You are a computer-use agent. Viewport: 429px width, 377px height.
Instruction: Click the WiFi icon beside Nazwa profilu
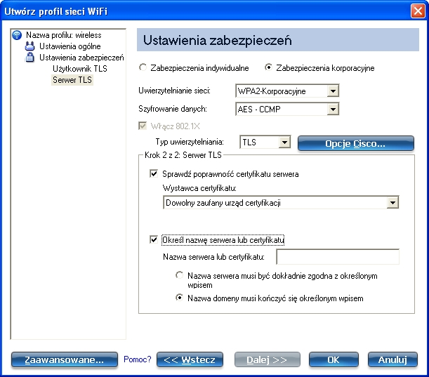[17, 35]
